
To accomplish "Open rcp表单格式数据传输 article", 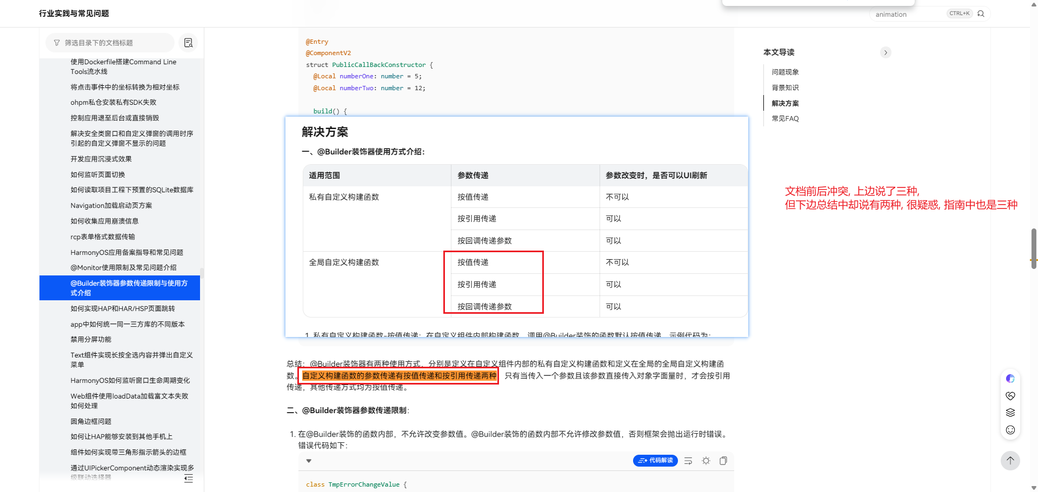I will (103, 237).
